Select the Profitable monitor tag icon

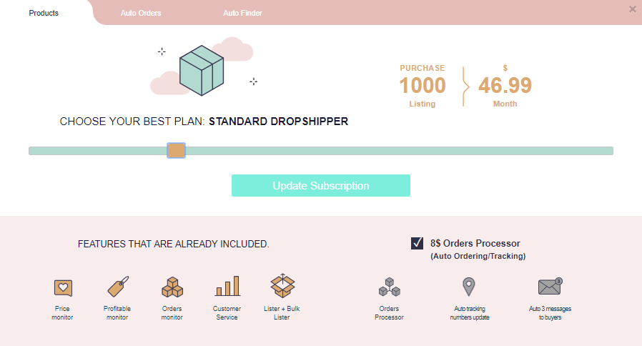[x=118, y=286]
